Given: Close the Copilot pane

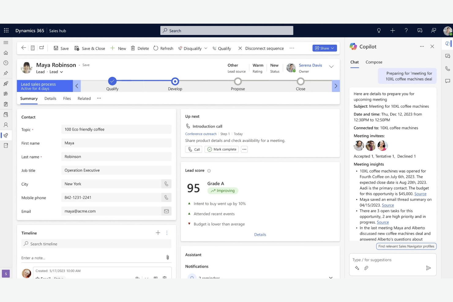Looking at the screenshot, I should pyautogui.click(x=432, y=47).
